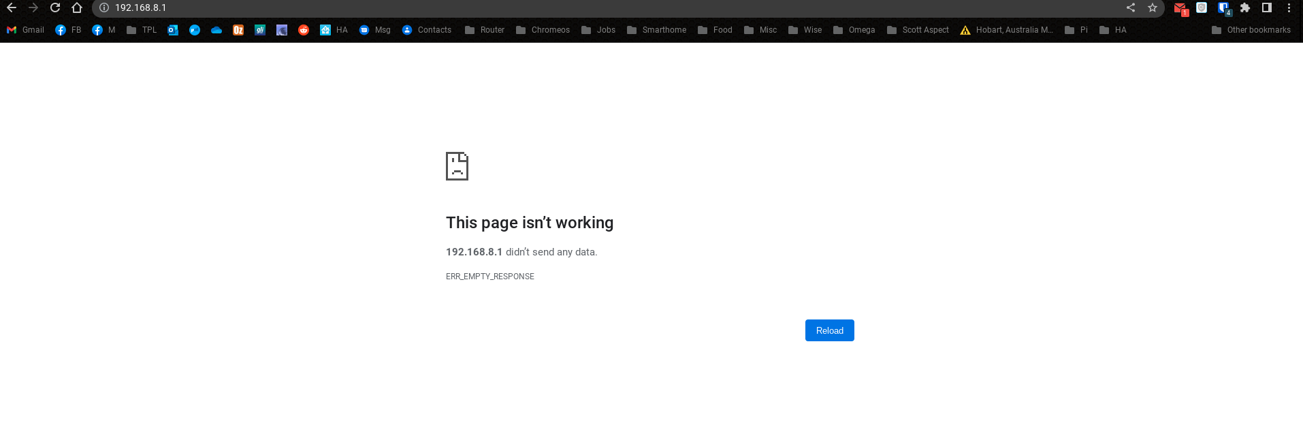The width and height of the screenshot is (1303, 423).
Task: Open the Gmail bookmark
Action: click(25, 30)
